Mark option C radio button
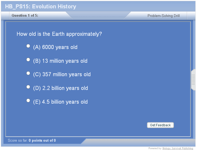 [28, 73]
